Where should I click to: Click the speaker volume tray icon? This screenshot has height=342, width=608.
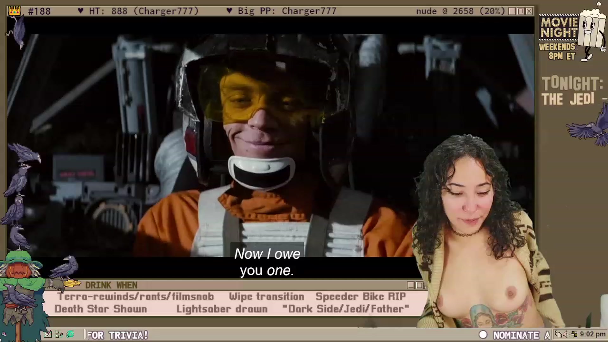pos(566,334)
